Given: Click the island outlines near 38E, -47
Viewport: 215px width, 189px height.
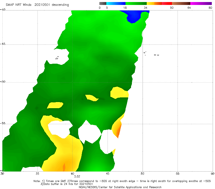Looking at the screenshot, I should [57, 58].
